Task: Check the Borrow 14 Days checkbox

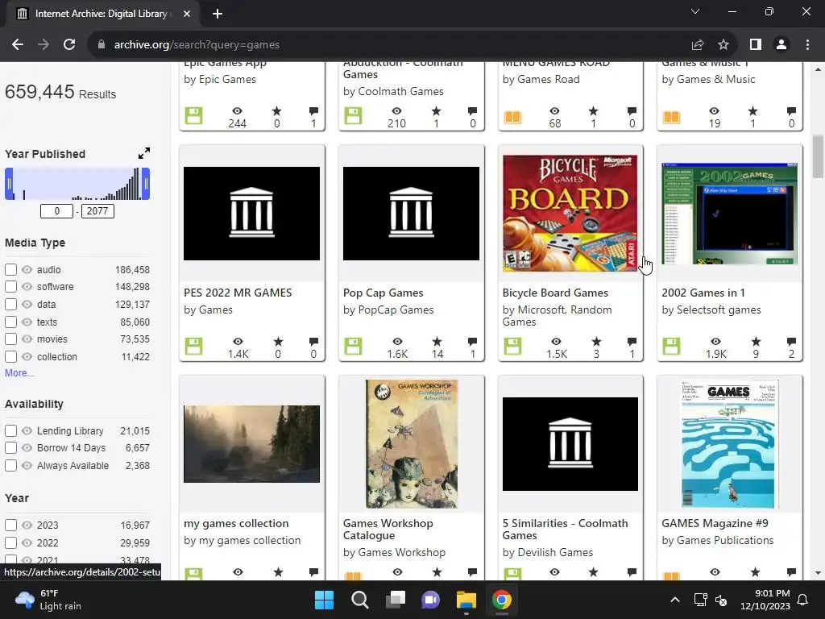Action: (10, 448)
